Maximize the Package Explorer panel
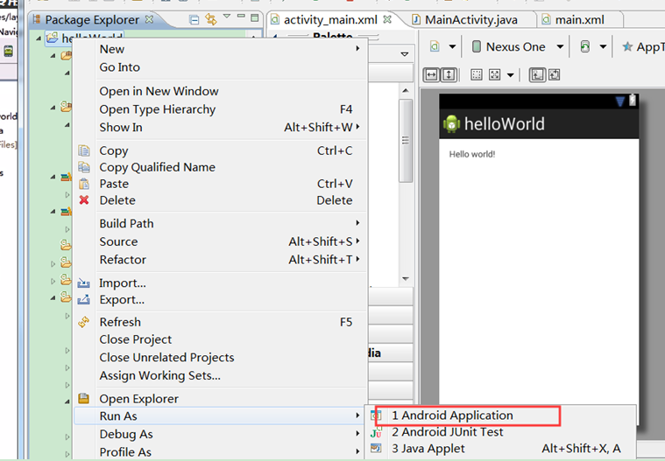This screenshot has width=665, height=461. coord(254,17)
